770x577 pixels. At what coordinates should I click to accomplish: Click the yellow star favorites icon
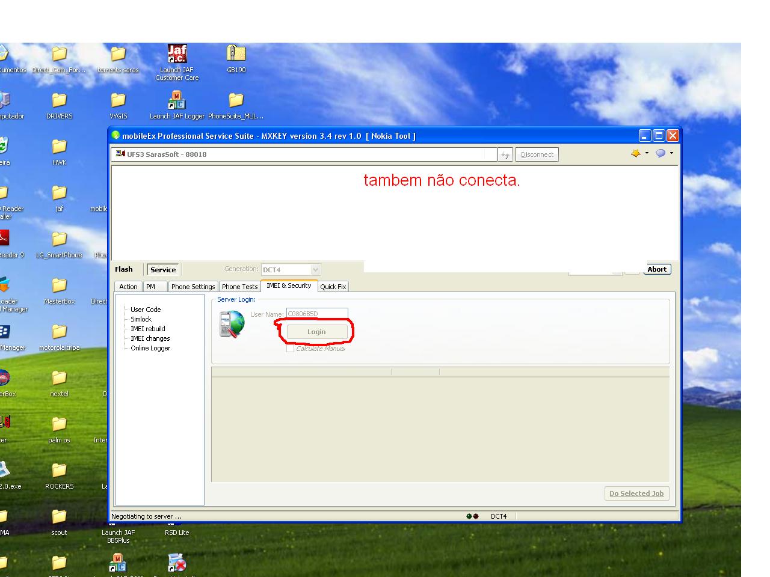pos(636,154)
